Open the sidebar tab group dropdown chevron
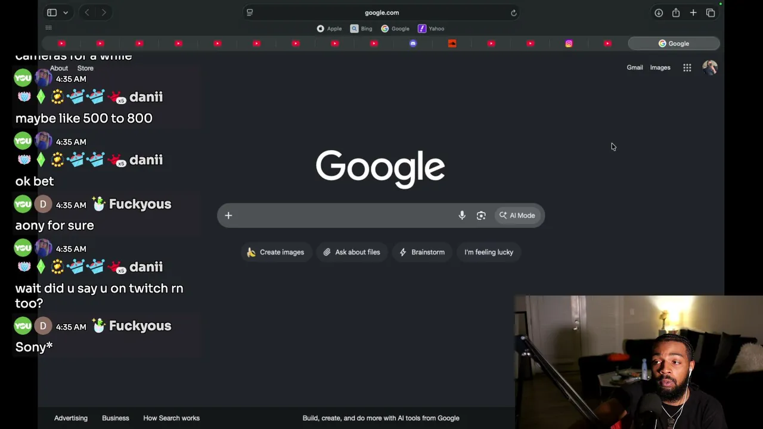Viewport: 763px width, 429px height. [x=66, y=13]
